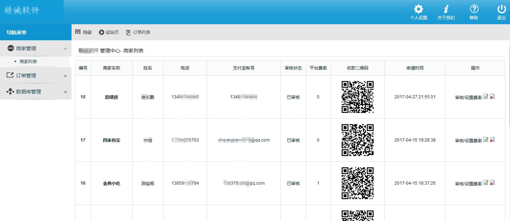Click the 退出 label
Viewport: 510px width, 221px height.
pyautogui.click(x=501, y=18)
